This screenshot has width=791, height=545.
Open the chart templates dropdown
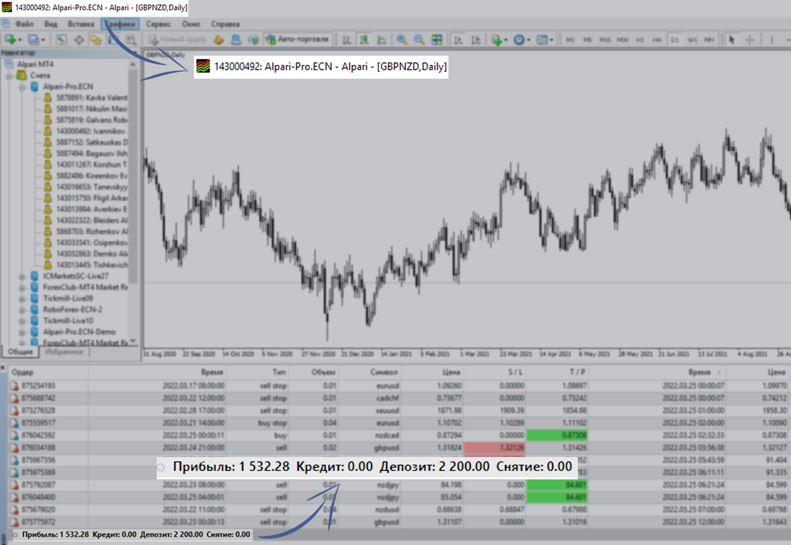(545, 40)
